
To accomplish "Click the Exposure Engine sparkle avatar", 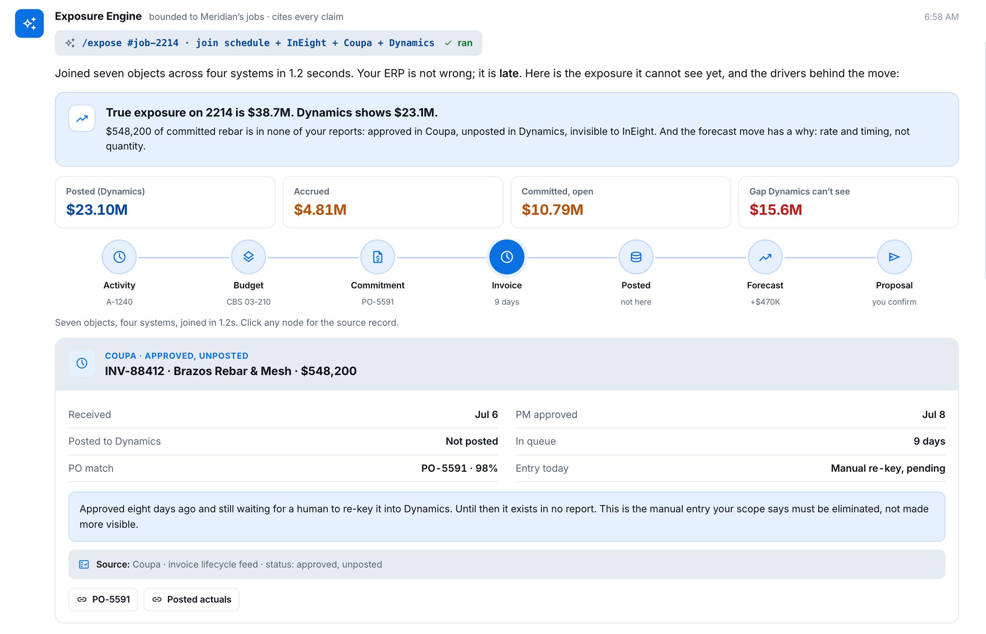I will tap(29, 23).
